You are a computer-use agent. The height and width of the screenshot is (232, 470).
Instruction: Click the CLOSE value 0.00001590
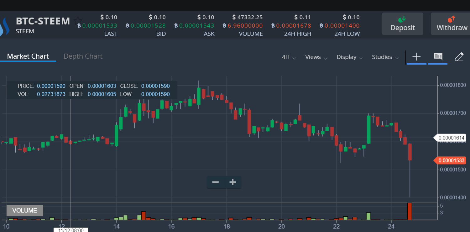pos(155,86)
